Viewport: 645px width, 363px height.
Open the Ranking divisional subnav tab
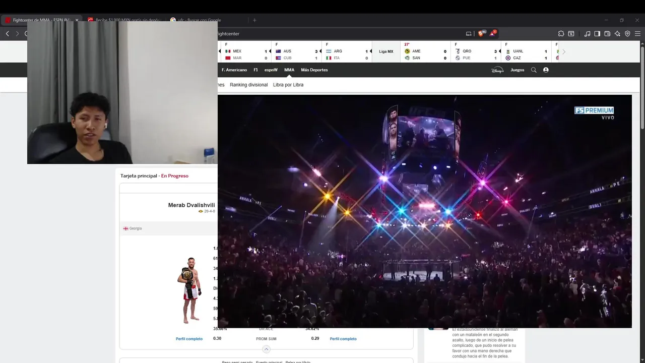pyautogui.click(x=249, y=85)
